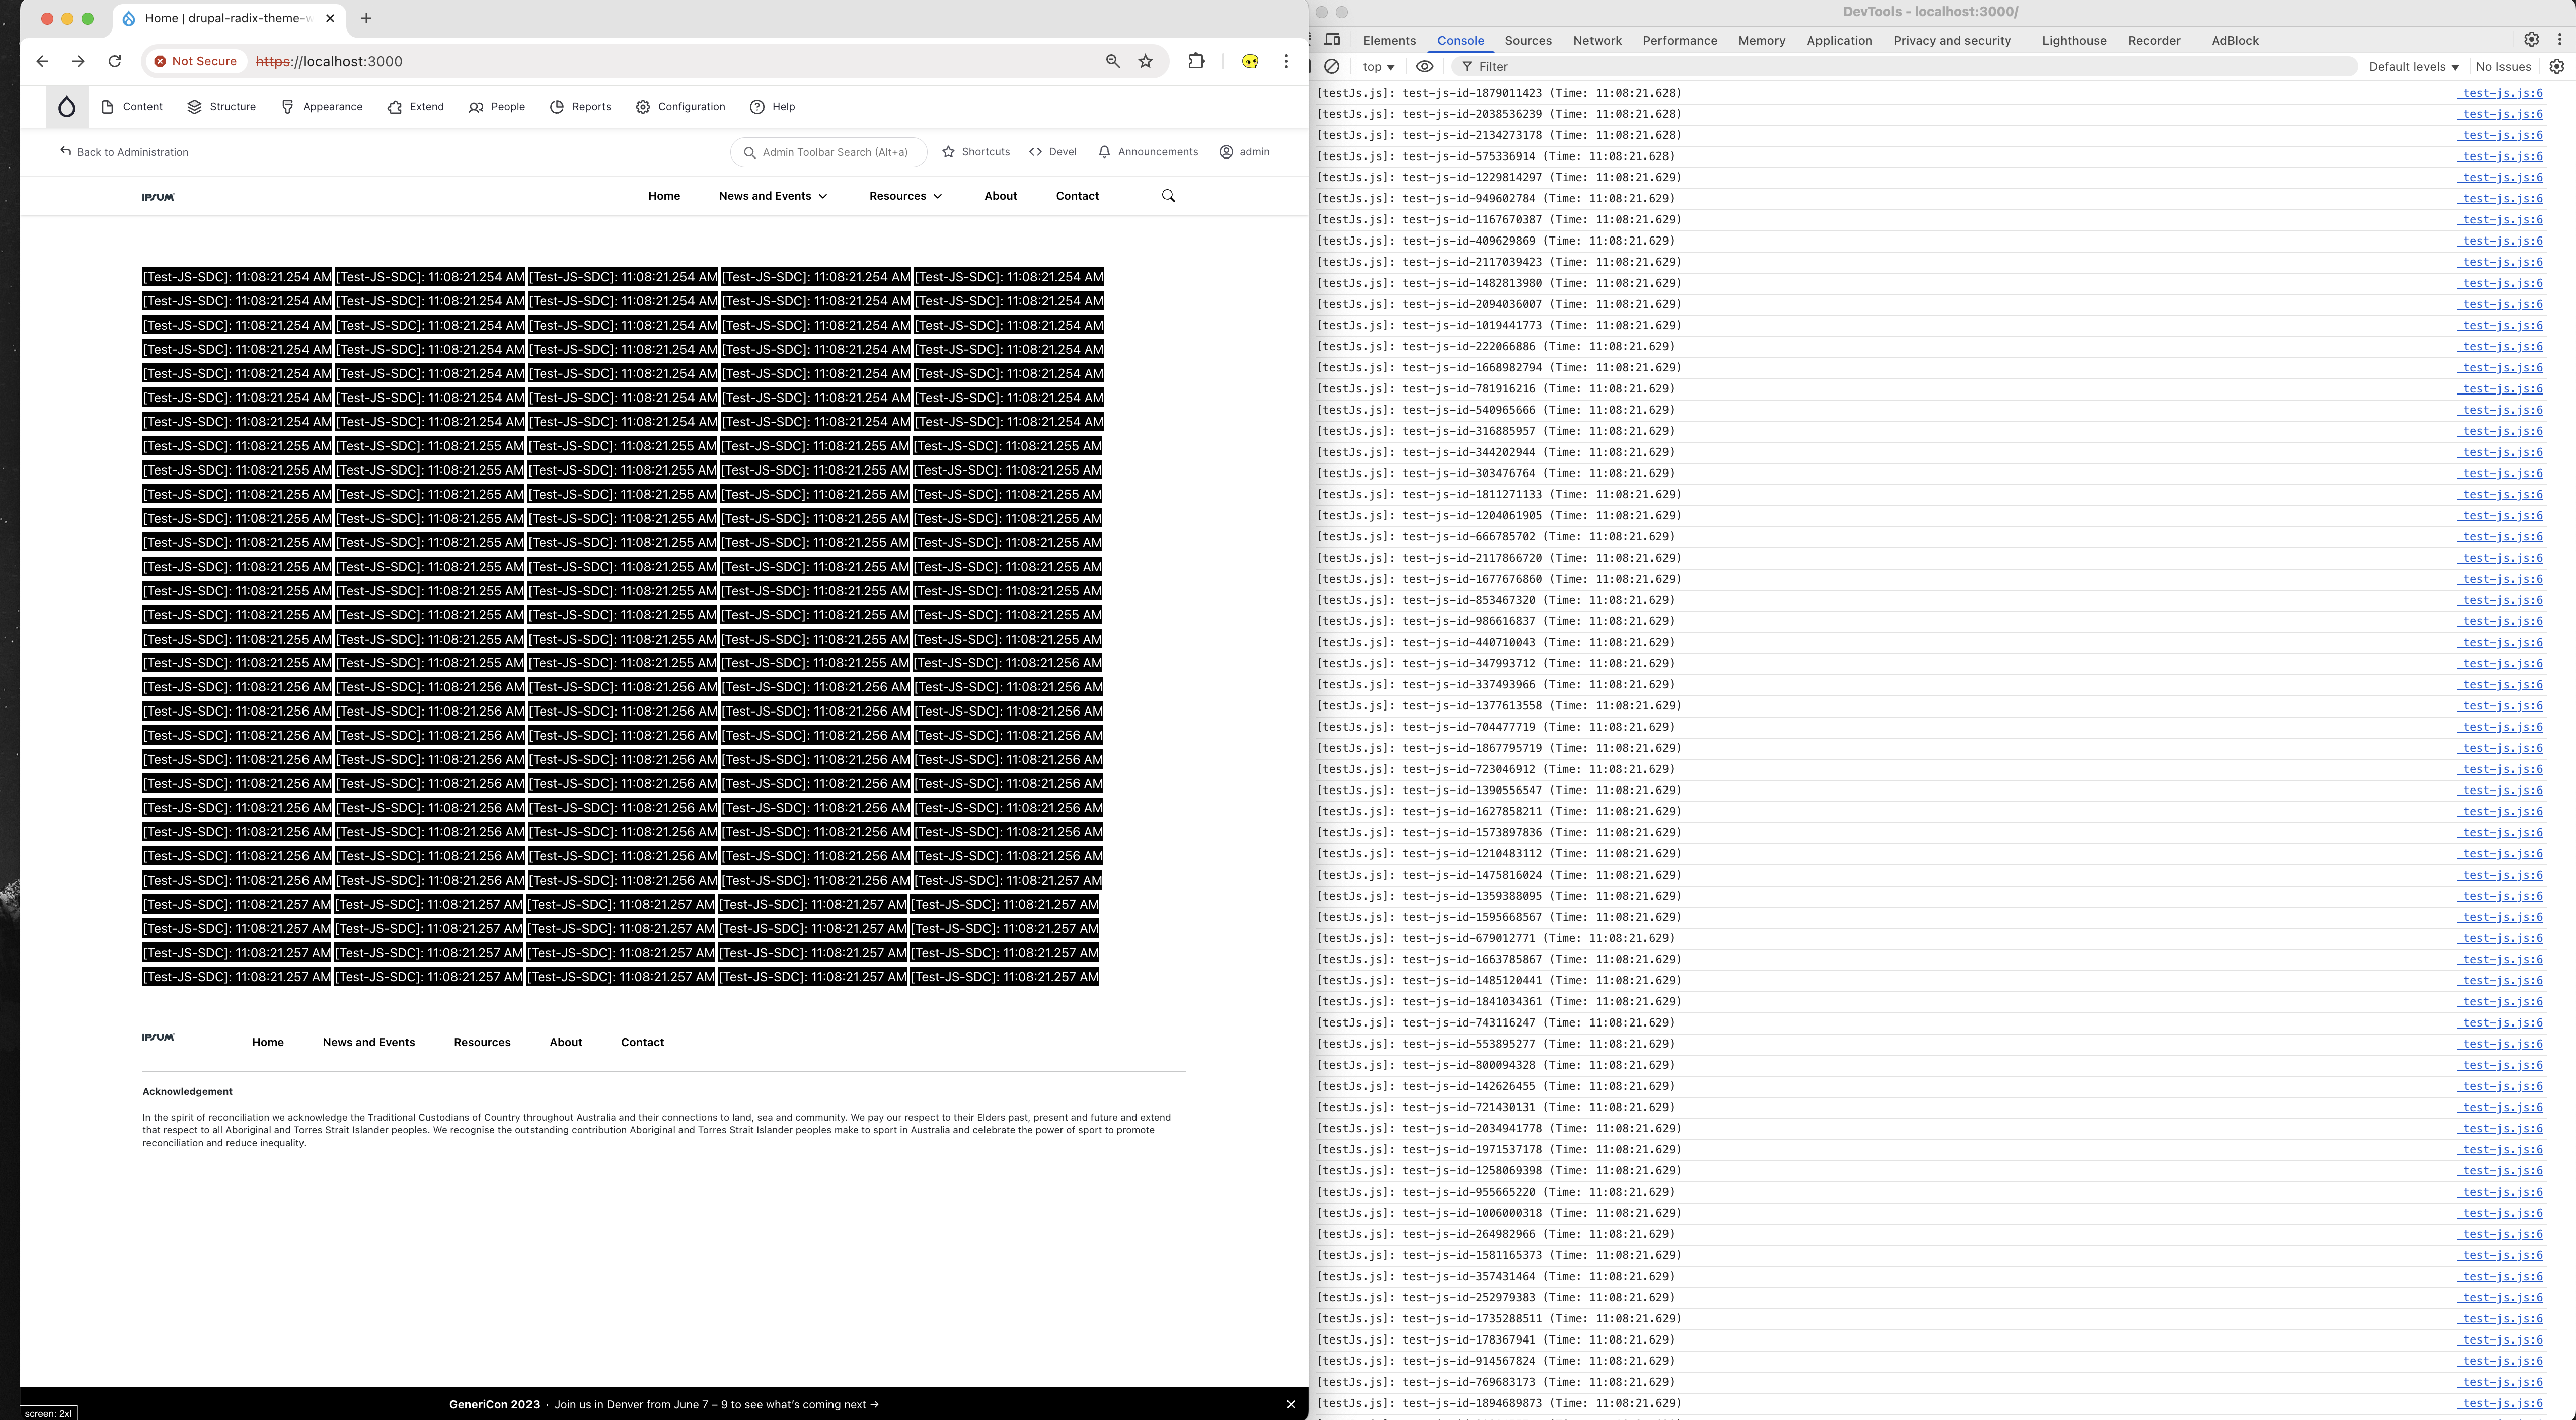The image size is (2576, 1420).
Task: Reload the page with refresh icon
Action: tap(115, 61)
